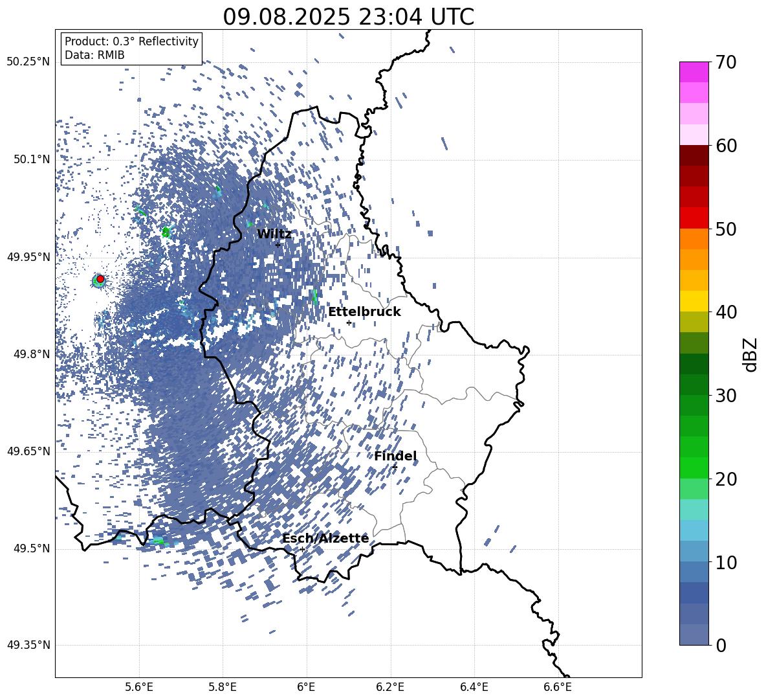Image resolution: width=766 pixels, height=700 pixels.
Task: Click the Ettelbruck city label
Action: 364,312
